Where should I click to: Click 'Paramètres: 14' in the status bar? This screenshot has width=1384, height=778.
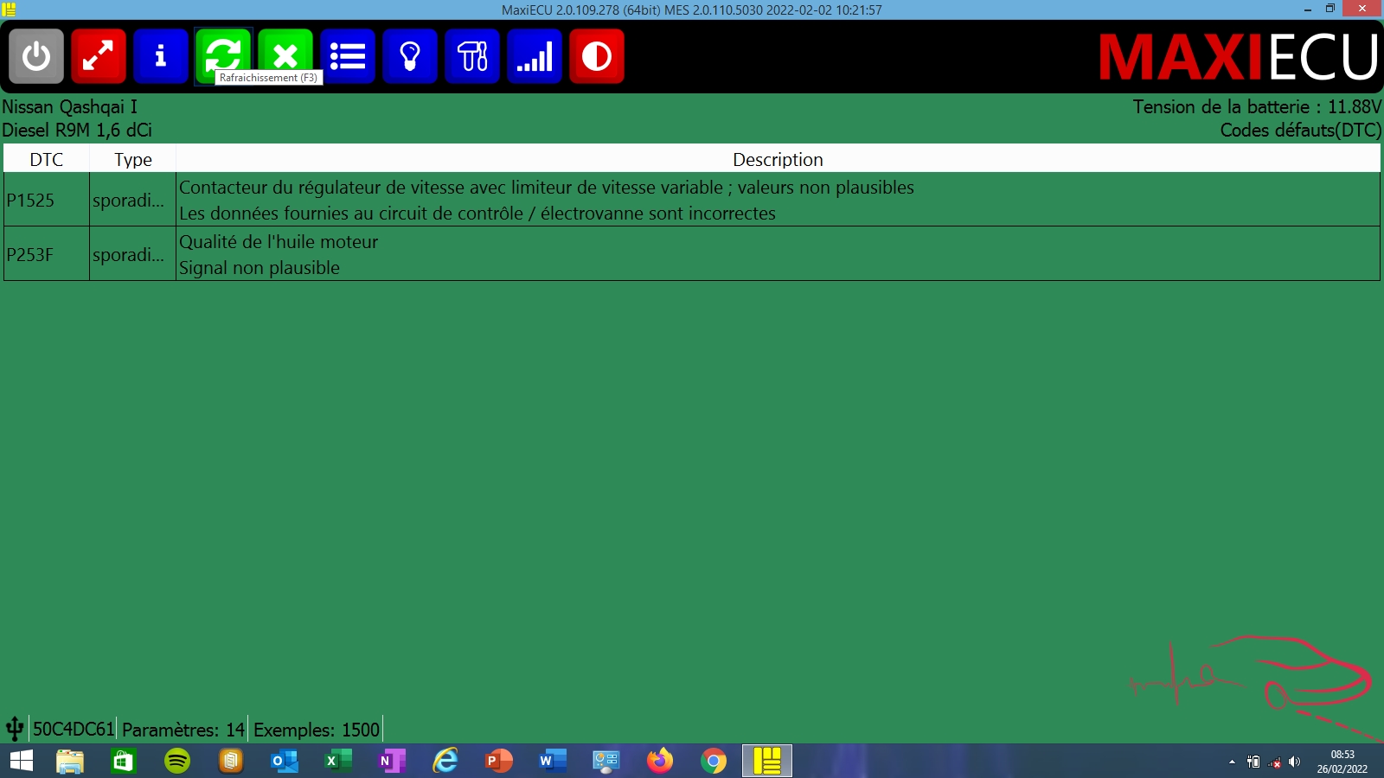tap(183, 730)
